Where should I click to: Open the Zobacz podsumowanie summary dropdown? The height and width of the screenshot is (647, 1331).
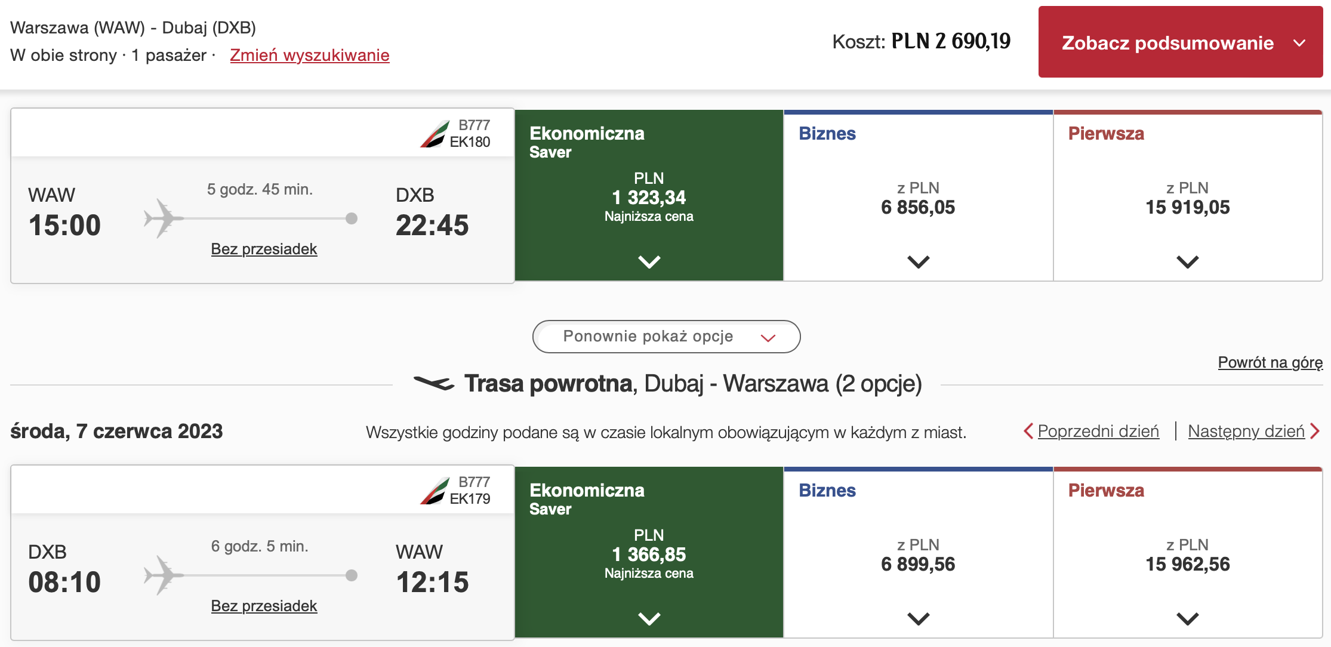click(1180, 42)
